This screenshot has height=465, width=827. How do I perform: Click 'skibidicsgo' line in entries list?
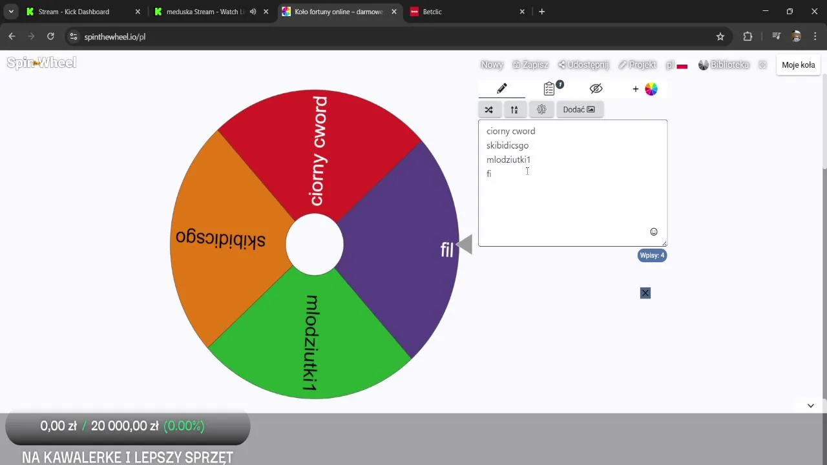[x=507, y=145]
